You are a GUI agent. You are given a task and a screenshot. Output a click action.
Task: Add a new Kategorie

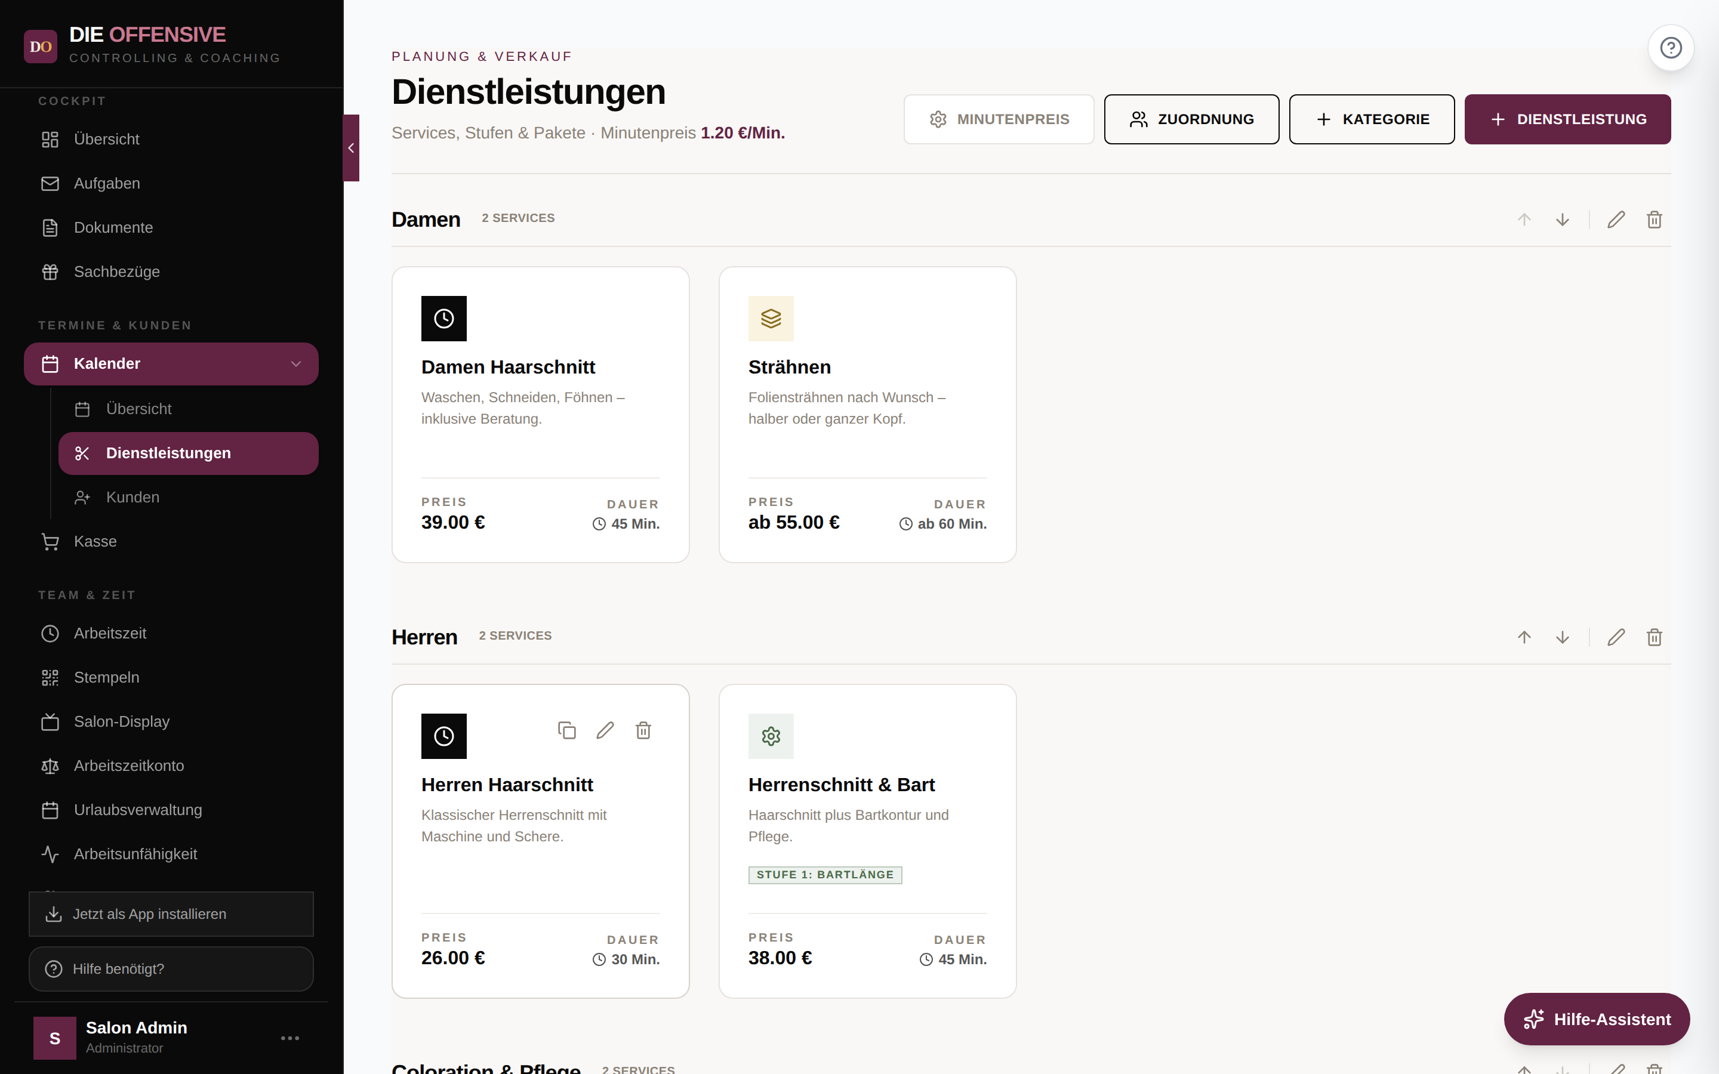click(1372, 119)
